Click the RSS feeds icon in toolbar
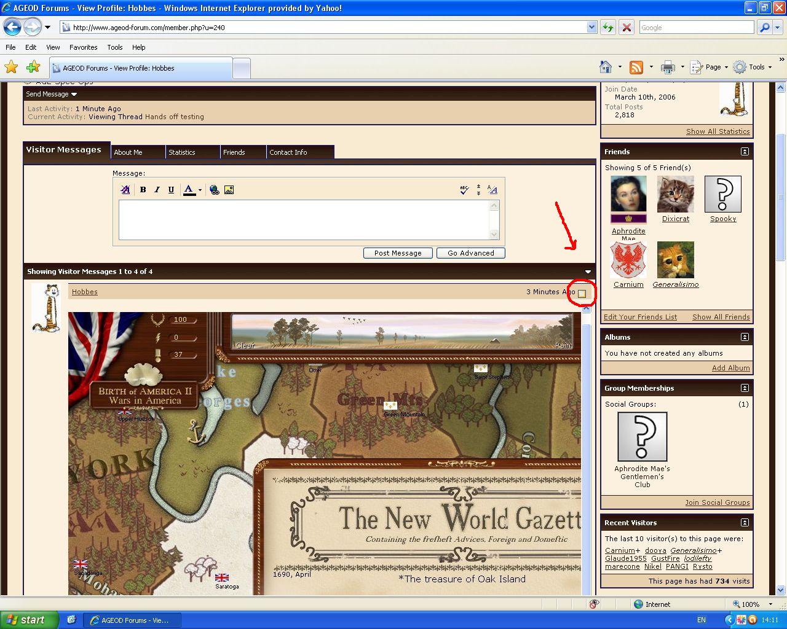This screenshot has height=629, width=787. tap(636, 67)
